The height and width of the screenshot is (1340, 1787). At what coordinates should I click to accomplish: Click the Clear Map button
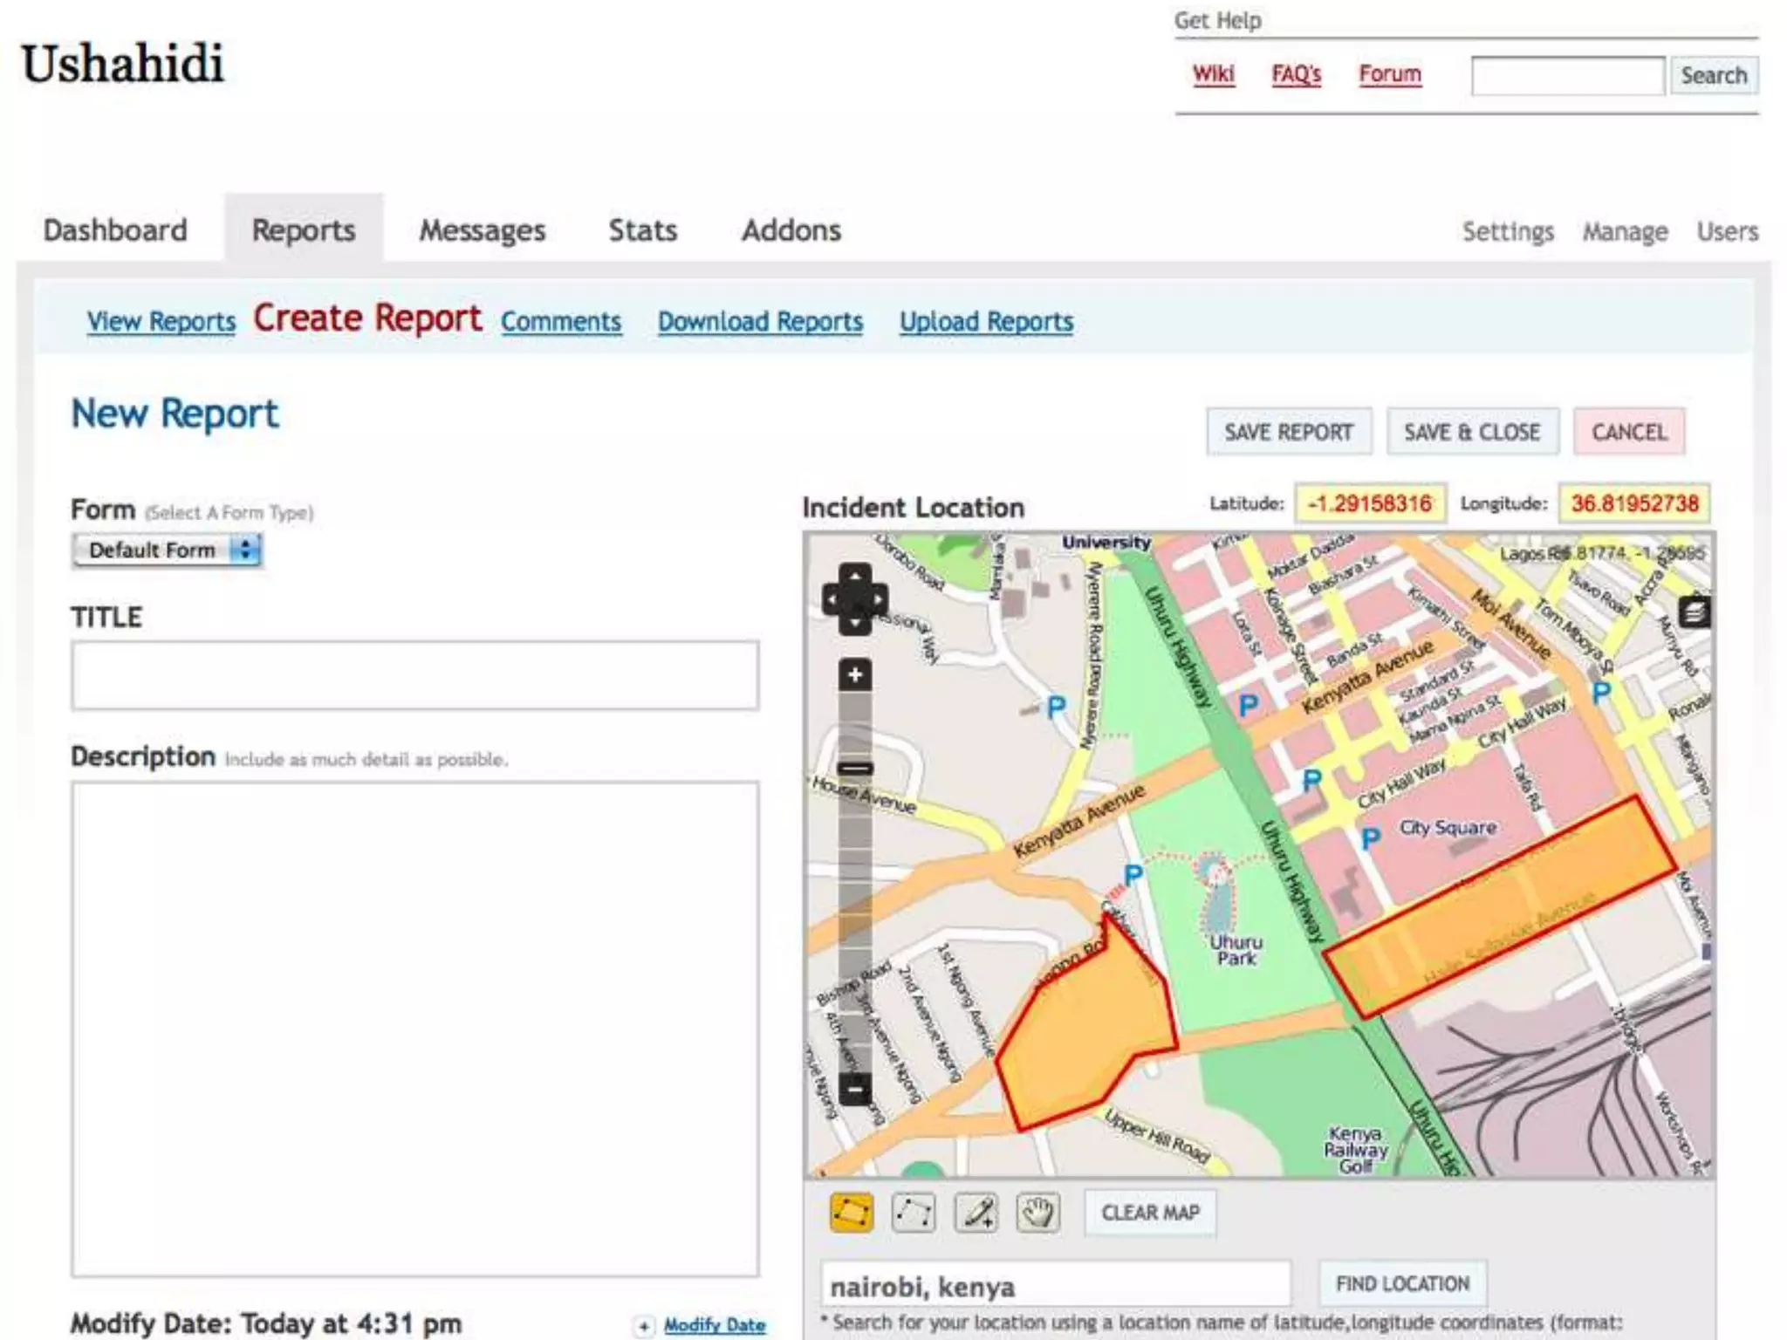1150,1213
